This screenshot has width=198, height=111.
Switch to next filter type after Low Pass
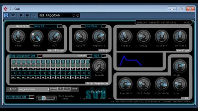(104, 26)
